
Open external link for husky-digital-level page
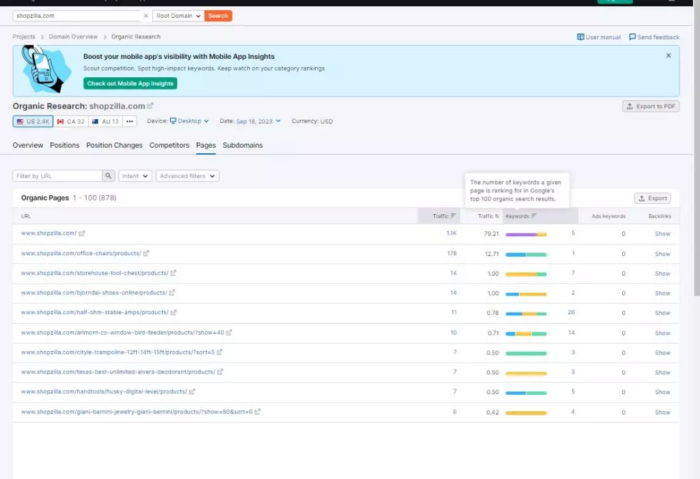click(192, 391)
